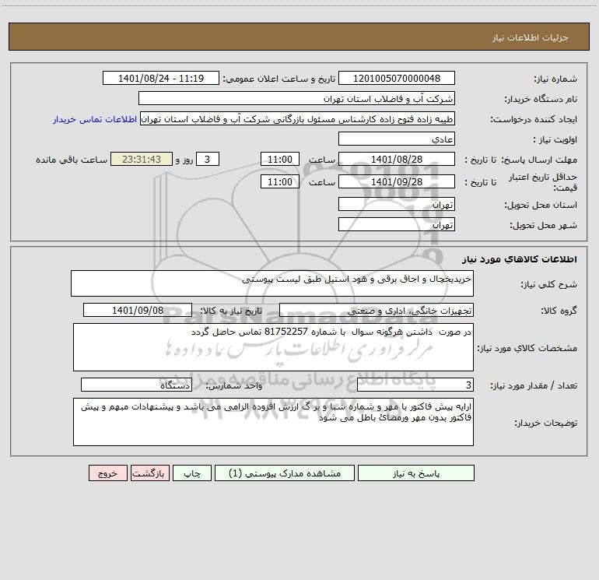Screen dimensions: 599x580
Task: Click the request creator field طیبه زاده فتوح
Action: click(298, 118)
